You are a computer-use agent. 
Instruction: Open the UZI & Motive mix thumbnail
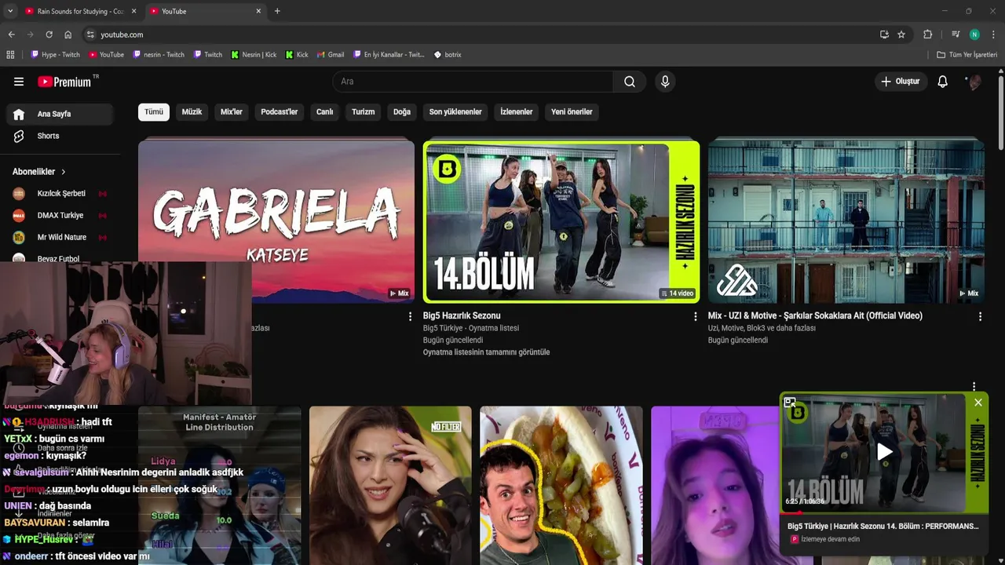(x=846, y=221)
